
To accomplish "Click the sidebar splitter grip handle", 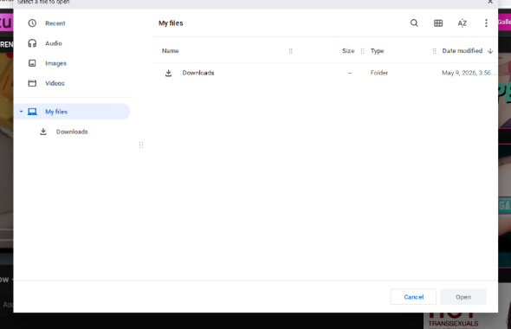I will point(141,145).
